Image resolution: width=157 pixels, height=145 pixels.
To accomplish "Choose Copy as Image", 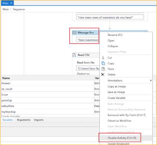I will (117, 86).
